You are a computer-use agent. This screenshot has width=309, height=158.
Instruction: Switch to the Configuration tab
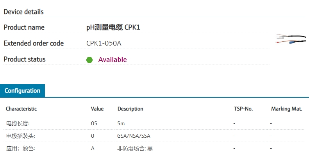pyautogui.click(x=22, y=91)
